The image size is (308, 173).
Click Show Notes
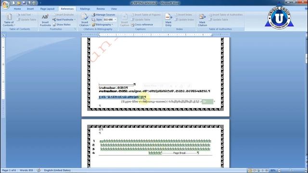click(x=62, y=25)
